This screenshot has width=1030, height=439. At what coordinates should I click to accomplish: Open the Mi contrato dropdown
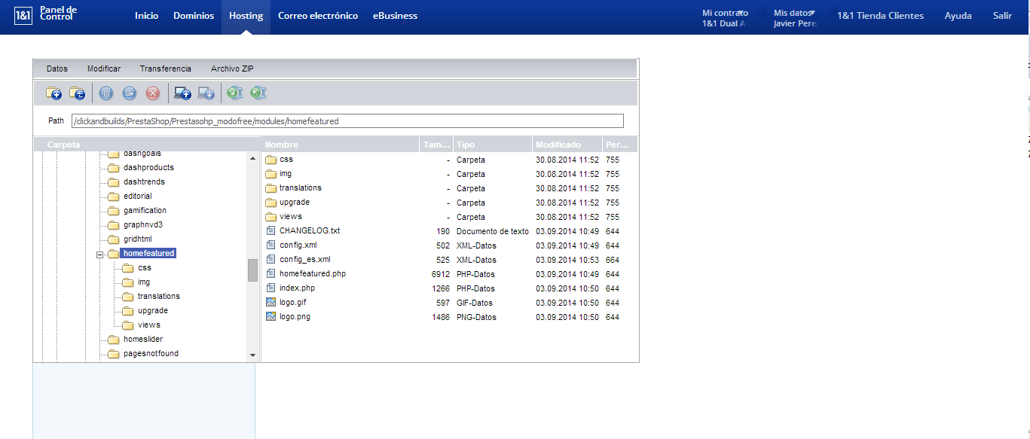pyautogui.click(x=725, y=13)
